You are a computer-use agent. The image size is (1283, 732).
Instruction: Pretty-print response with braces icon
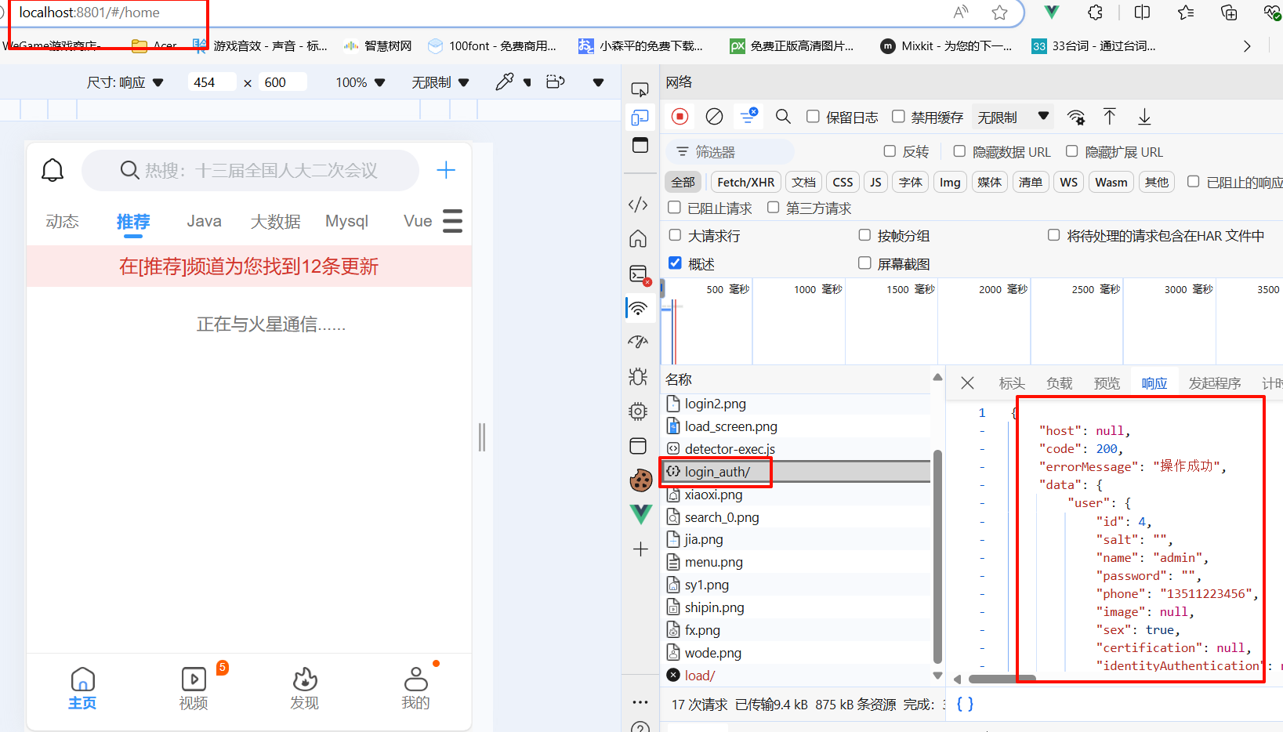(965, 704)
